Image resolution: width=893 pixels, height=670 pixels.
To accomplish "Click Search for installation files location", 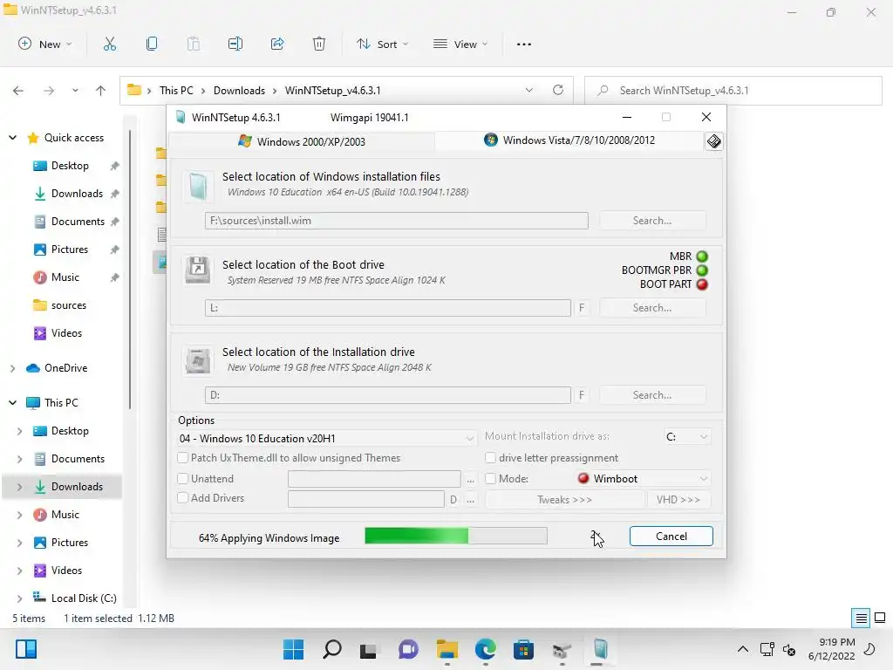I will pyautogui.click(x=652, y=221).
